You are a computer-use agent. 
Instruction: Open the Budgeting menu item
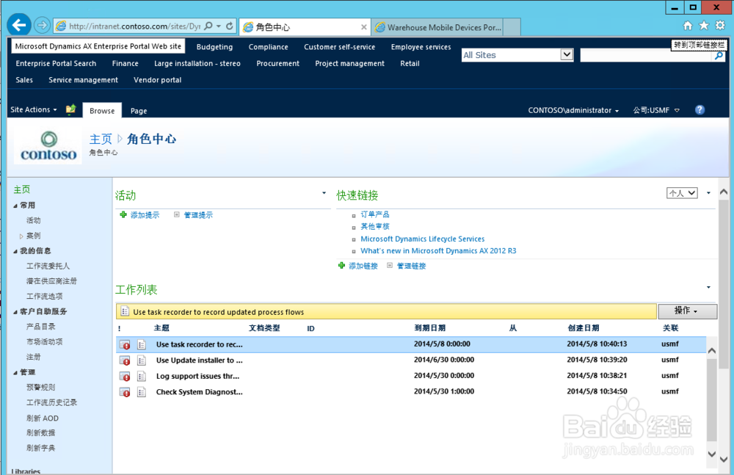point(214,47)
